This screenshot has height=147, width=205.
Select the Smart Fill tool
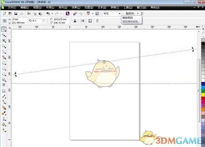pos(4,57)
